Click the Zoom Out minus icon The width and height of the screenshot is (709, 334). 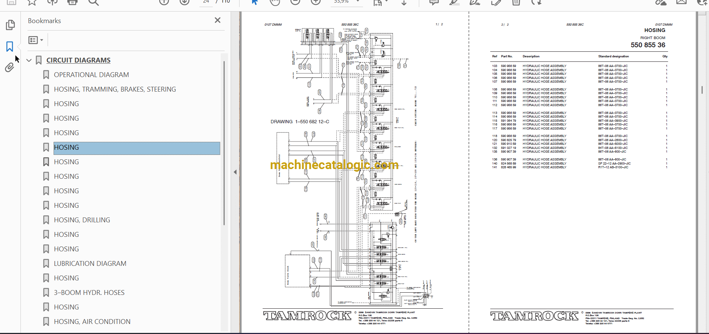(x=295, y=2)
